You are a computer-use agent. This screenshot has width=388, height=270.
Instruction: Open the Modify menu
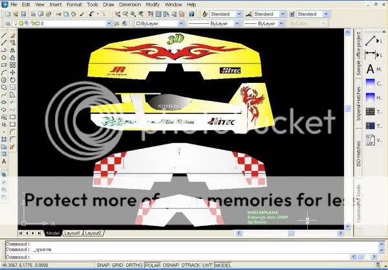(x=153, y=5)
